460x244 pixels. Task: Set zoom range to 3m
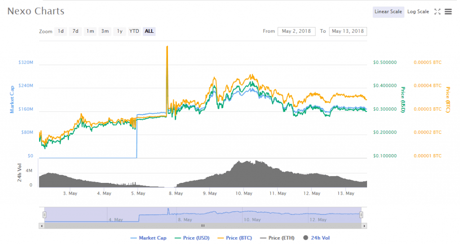point(105,31)
